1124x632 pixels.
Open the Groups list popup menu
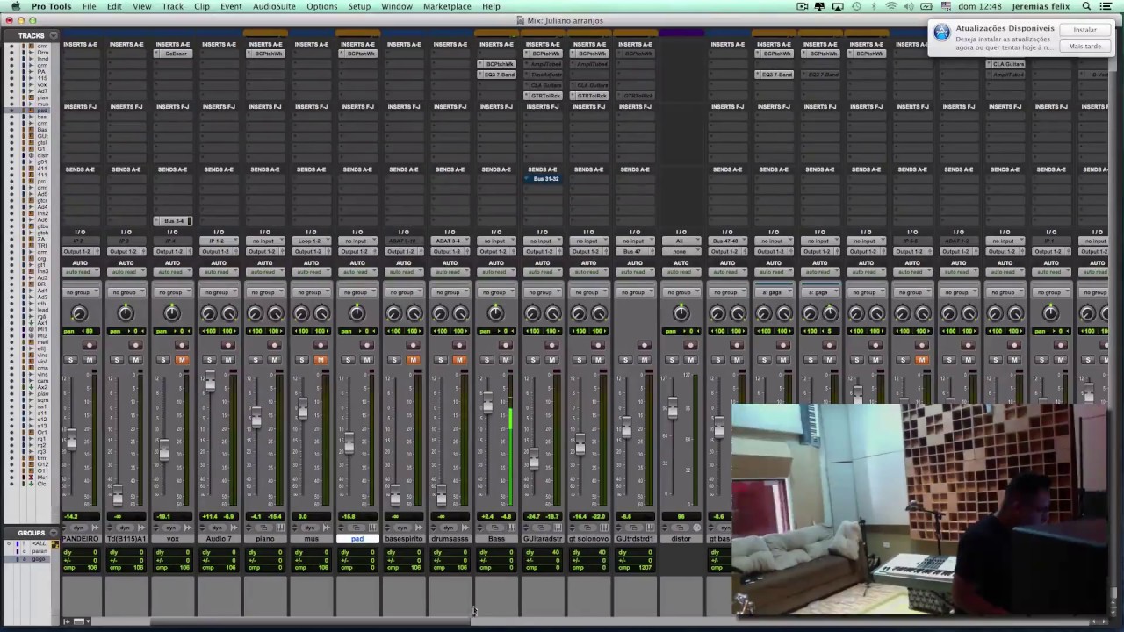[x=54, y=533]
